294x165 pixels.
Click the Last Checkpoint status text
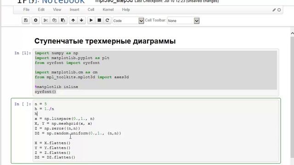tap(176, 1)
